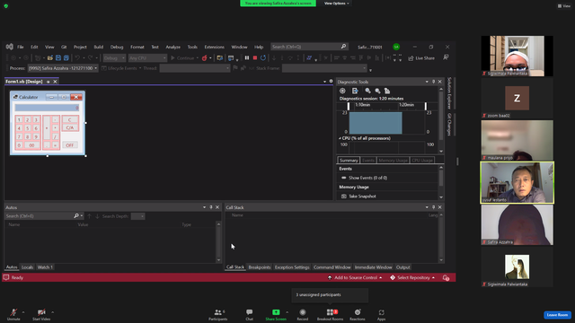The height and width of the screenshot is (323, 575).
Task: Click Zoom Share Screen button
Action: click(276, 314)
